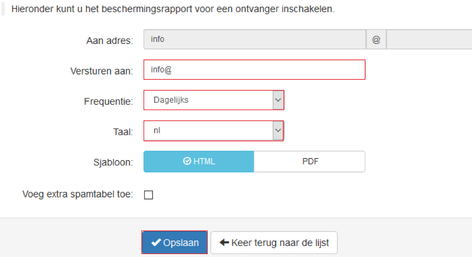Expand the Taal dropdown showing nl
The height and width of the screenshot is (257, 472).
tap(208, 131)
